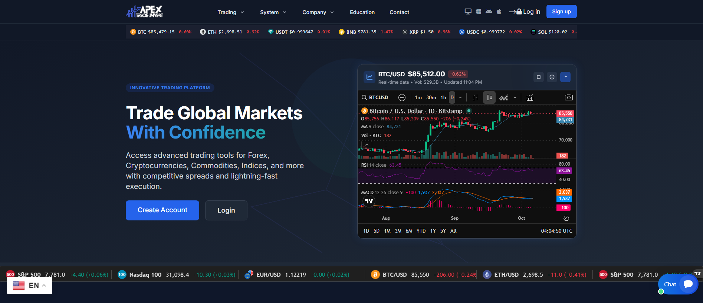Select the Candles chart style icon
The image size is (703, 303).
click(489, 97)
